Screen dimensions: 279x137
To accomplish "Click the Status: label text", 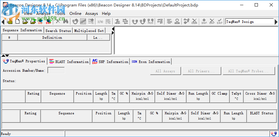I will click(9, 81).
